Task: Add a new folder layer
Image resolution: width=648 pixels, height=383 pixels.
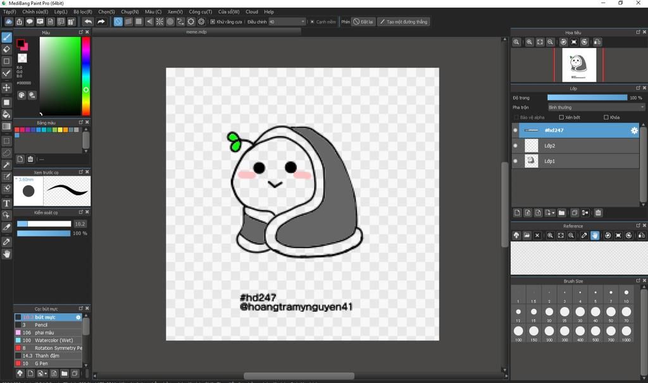Action: click(x=561, y=212)
